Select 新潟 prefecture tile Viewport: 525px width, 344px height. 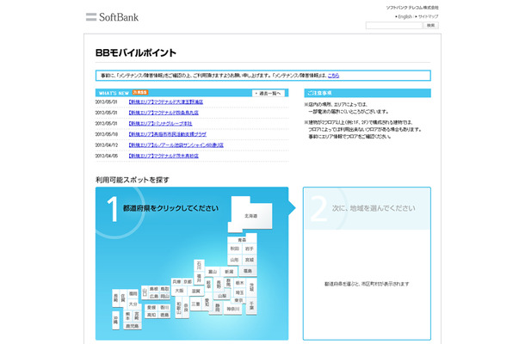(229, 272)
